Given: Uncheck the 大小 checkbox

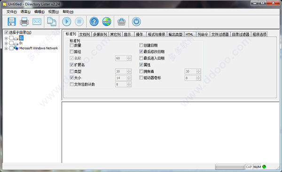Looking at the screenshot, I should pyautogui.click(x=71, y=78).
